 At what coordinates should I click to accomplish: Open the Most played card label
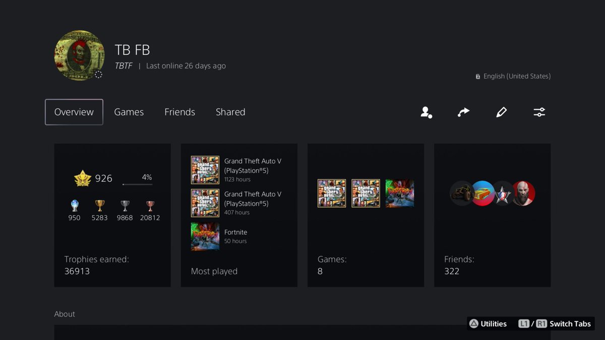[214, 271]
